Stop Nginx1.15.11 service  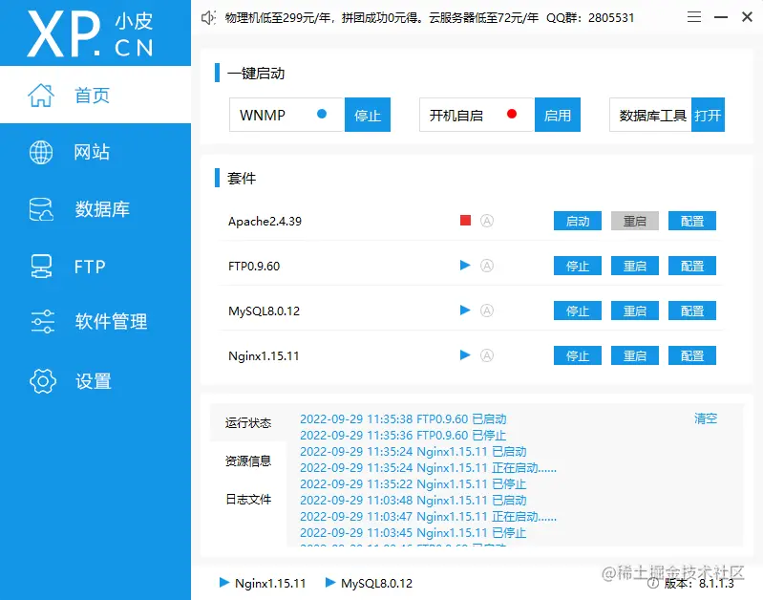pyautogui.click(x=578, y=355)
